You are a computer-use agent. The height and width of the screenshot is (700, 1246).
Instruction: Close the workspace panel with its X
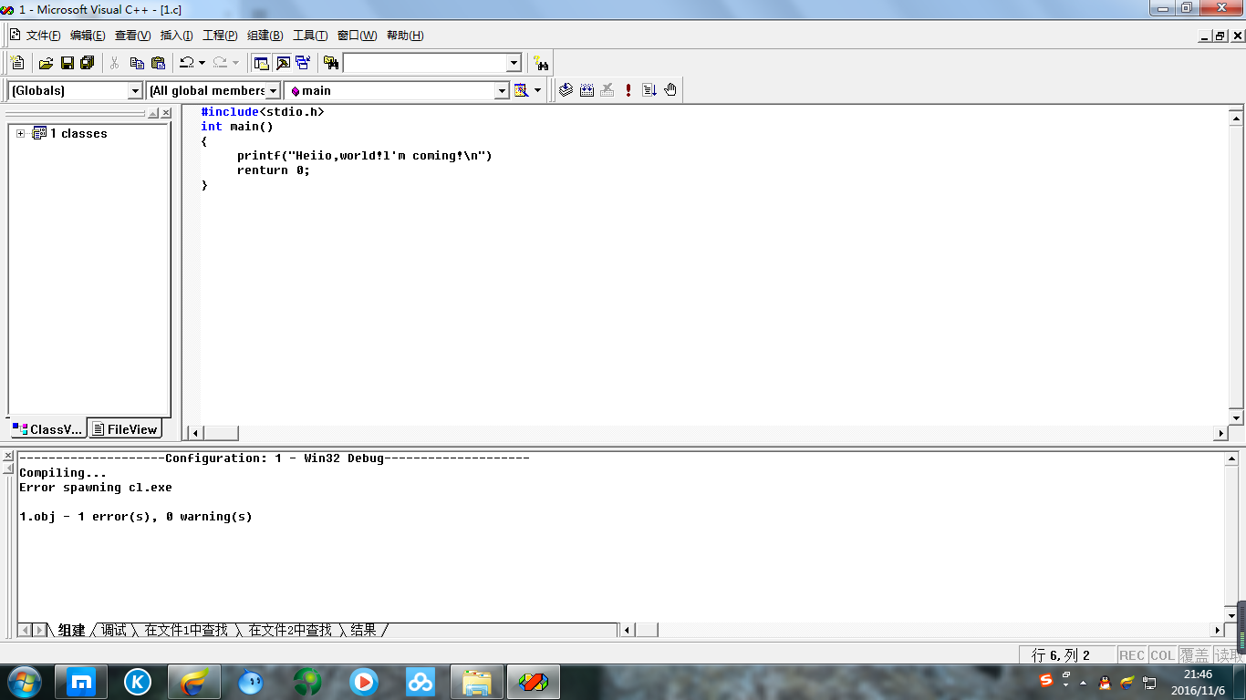pos(166,113)
